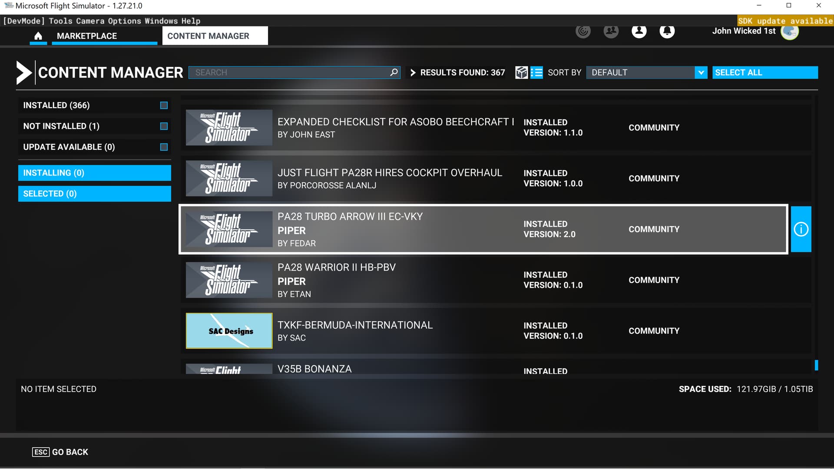Switch to the Marketplace tab

87,36
